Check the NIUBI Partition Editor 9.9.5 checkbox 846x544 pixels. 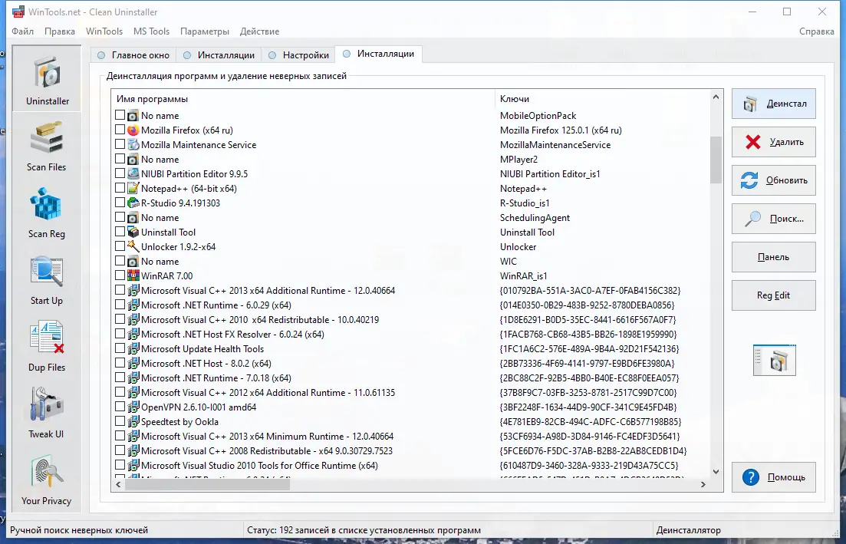120,173
